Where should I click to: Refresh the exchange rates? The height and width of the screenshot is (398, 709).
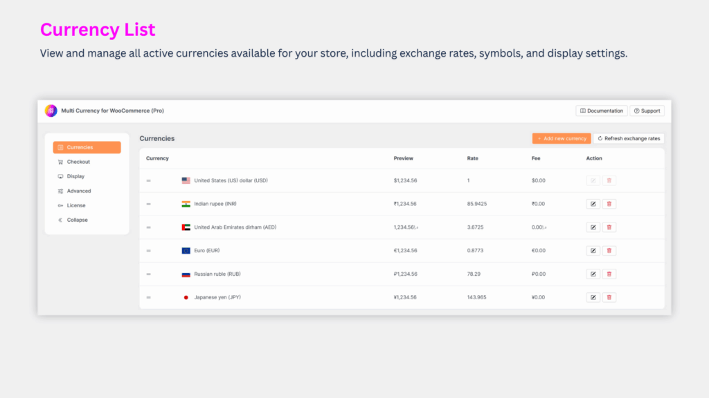(629, 138)
